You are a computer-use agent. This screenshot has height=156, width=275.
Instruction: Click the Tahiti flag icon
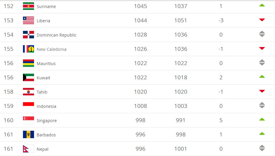[28, 92]
